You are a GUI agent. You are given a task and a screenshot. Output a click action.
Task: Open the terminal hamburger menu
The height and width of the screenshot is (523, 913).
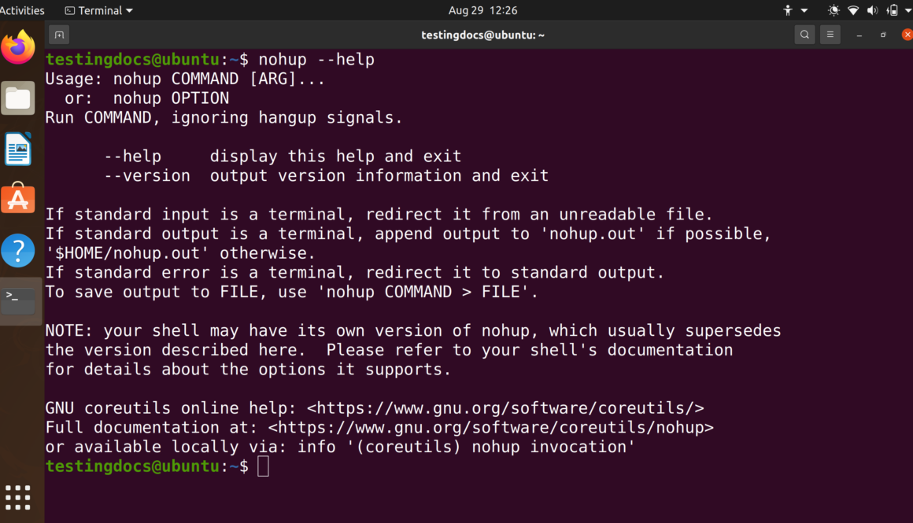(x=830, y=35)
